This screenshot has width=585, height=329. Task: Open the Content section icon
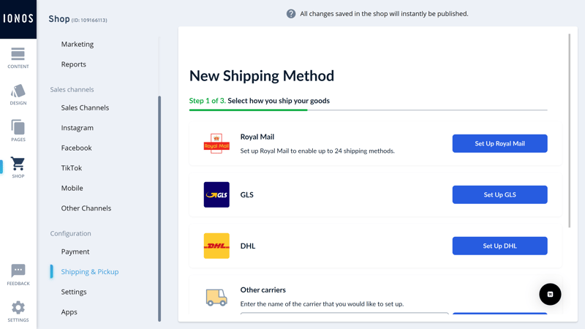tap(18, 54)
